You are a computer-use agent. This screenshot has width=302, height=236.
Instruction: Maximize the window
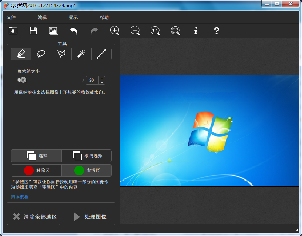click(277, 4)
